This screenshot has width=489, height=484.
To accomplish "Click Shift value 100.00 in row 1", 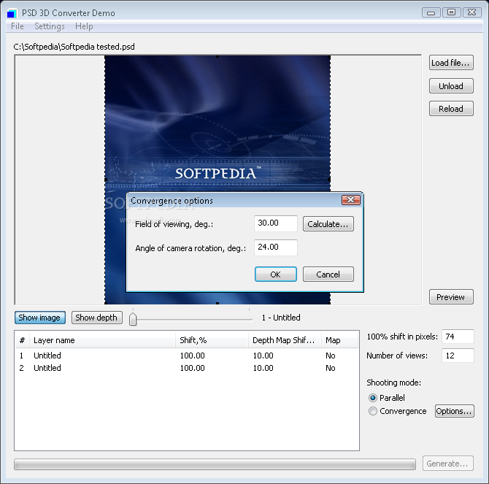I will [x=193, y=356].
